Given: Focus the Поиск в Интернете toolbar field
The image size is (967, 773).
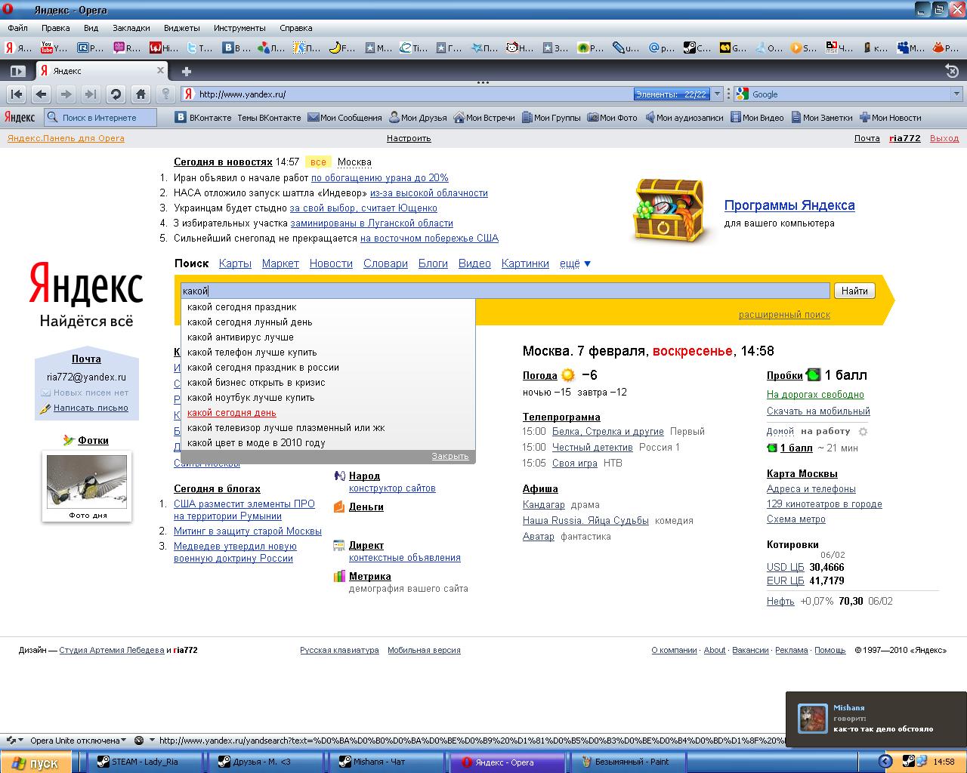Looking at the screenshot, I should tap(100, 117).
